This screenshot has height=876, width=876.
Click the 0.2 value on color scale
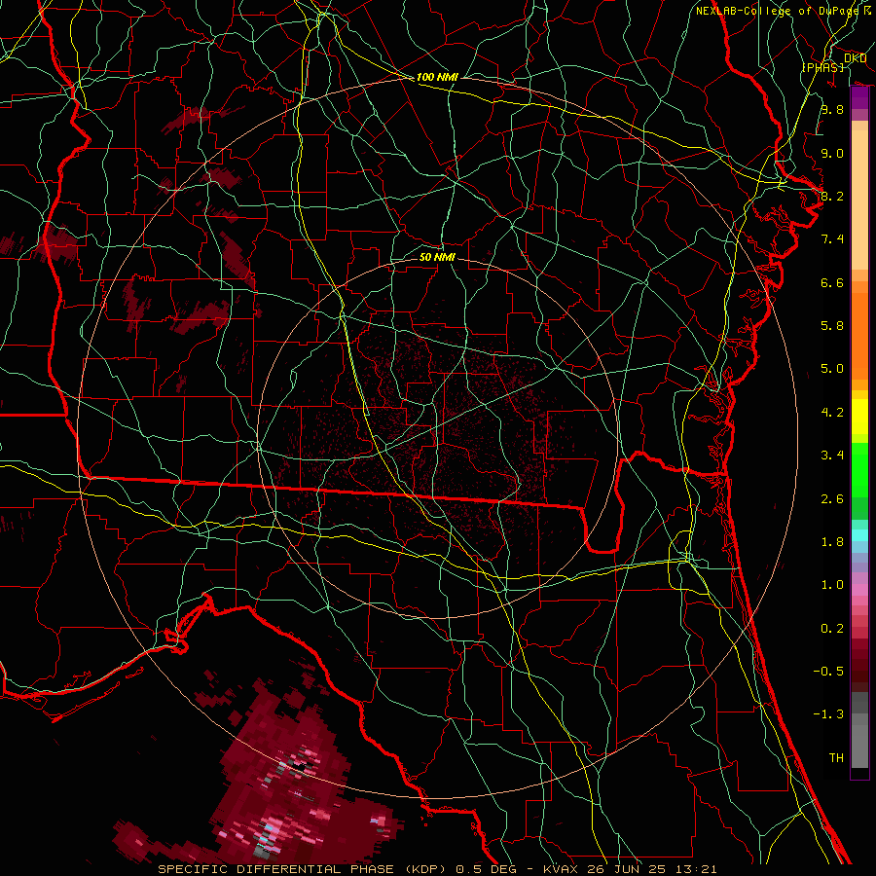click(x=832, y=629)
